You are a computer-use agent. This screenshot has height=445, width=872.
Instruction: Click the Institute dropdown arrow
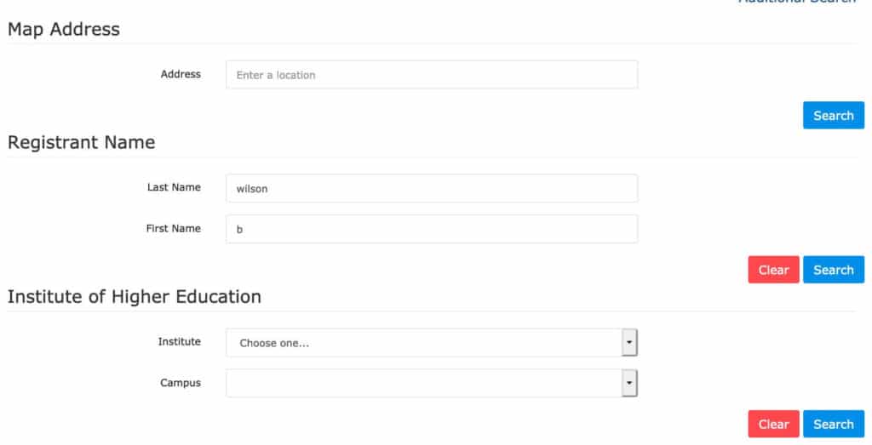pyautogui.click(x=629, y=343)
